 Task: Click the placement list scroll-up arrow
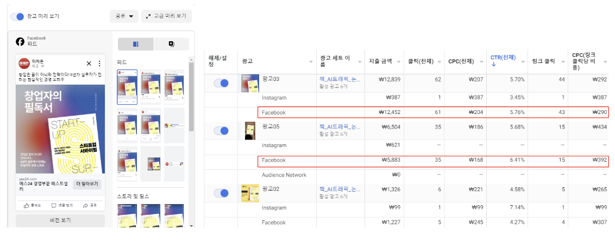point(191,60)
